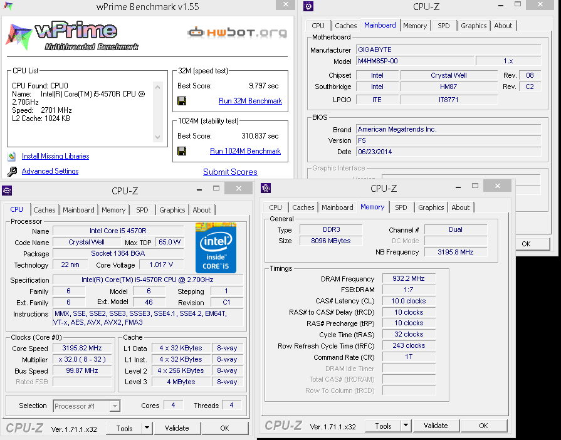Run the 1024M Benchmark
Image resolution: width=561 pixels, height=440 pixels.
(x=246, y=151)
